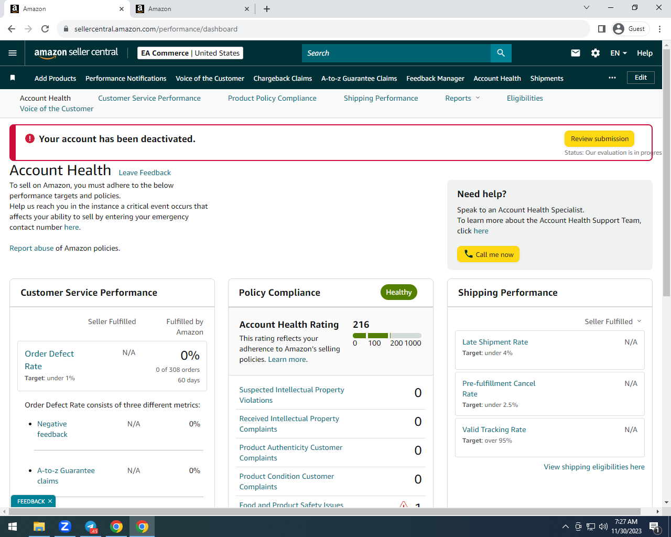The height and width of the screenshot is (537, 671).
Task: Click the Account Health Rating progress bar
Action: [387, 336]
